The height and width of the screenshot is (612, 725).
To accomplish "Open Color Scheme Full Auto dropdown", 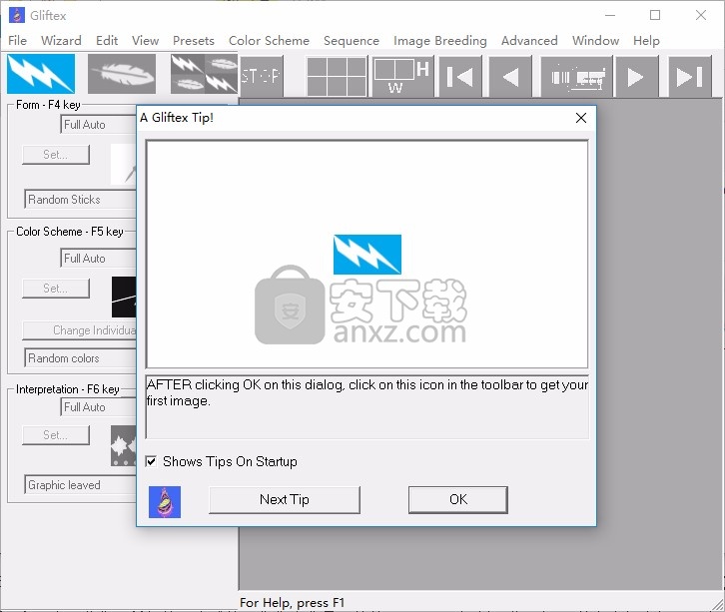I will point(99,258).
